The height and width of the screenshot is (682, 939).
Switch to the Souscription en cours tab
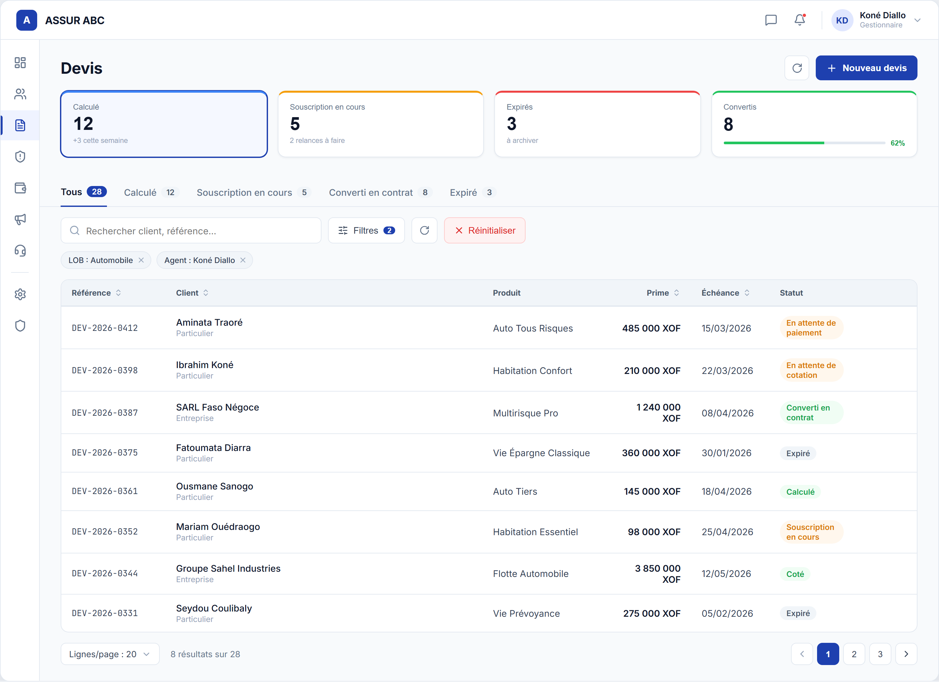click(254, 192)
